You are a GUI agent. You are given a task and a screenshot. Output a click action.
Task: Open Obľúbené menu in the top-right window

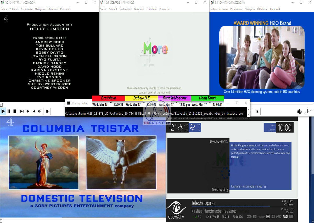coord(262,9)
